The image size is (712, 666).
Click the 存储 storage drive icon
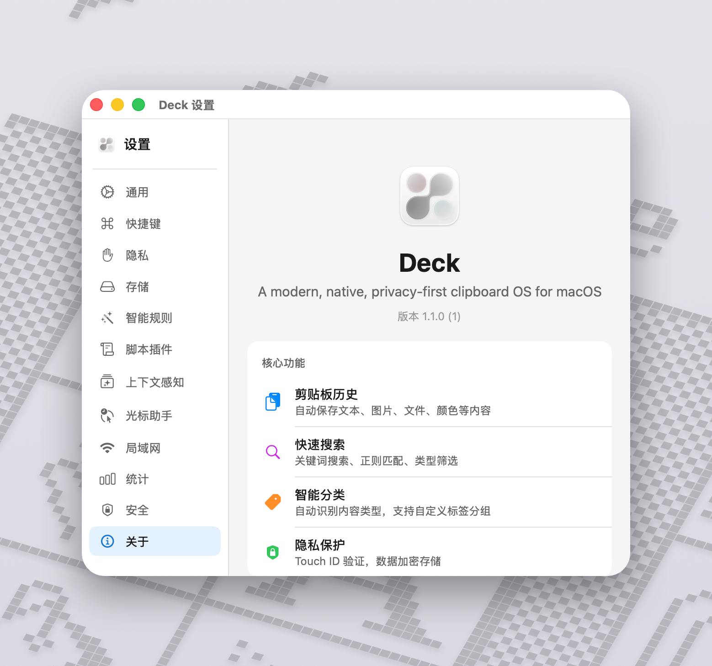[x=107, y=287]
